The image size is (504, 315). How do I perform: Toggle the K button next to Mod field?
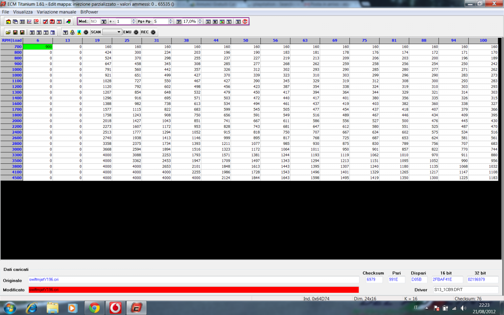pyautogui.click(x=103, y=21)
